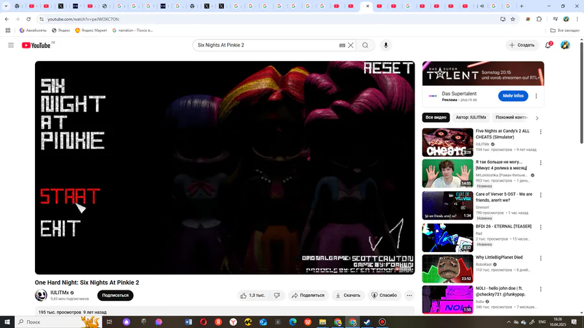Open the Яндекс Маркет bookmark
The width and height of the screenshot is (584, 328).
[x=91, y=30]
